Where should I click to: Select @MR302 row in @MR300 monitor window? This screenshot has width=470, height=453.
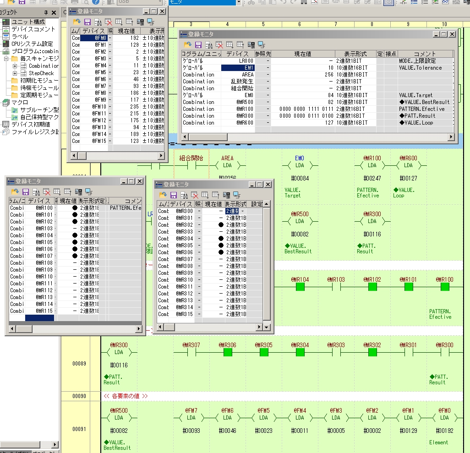point(210,225)
